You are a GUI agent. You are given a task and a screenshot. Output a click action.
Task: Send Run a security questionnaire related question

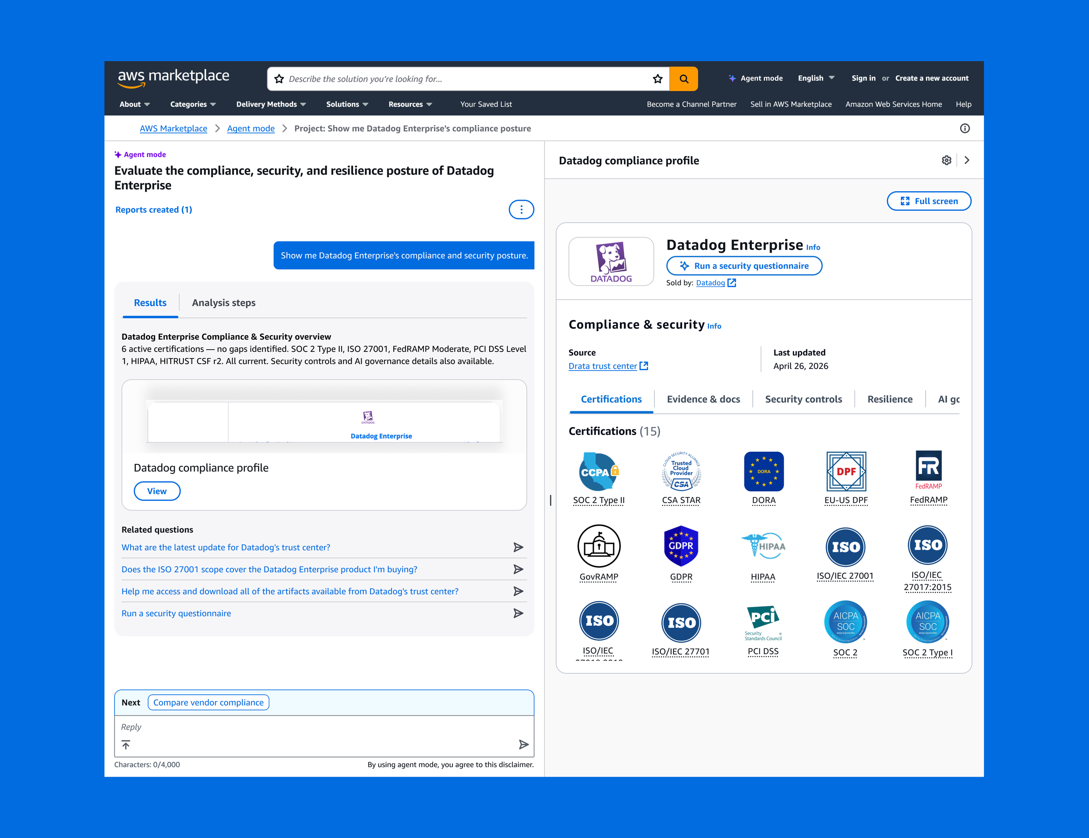point(518,613)
